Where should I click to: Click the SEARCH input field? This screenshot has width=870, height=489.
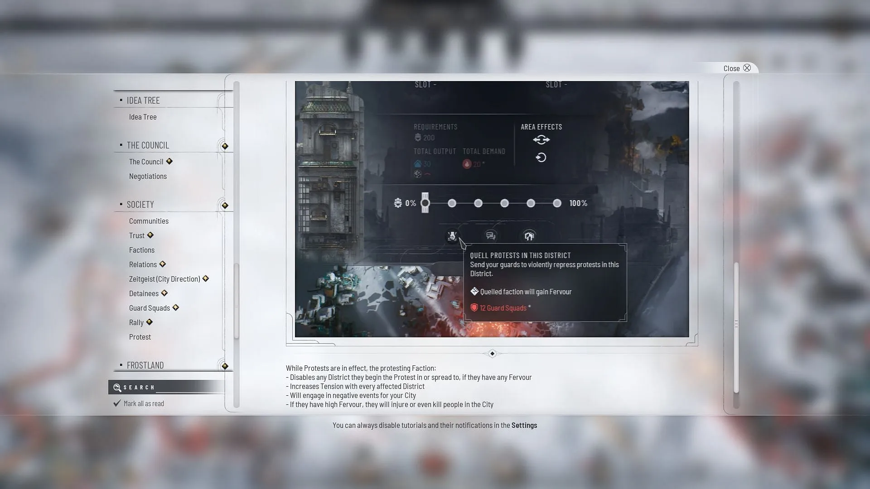click(167, 387)
